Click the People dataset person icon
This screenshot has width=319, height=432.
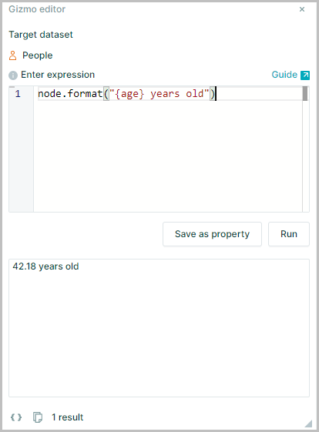(x=12, y=55)
